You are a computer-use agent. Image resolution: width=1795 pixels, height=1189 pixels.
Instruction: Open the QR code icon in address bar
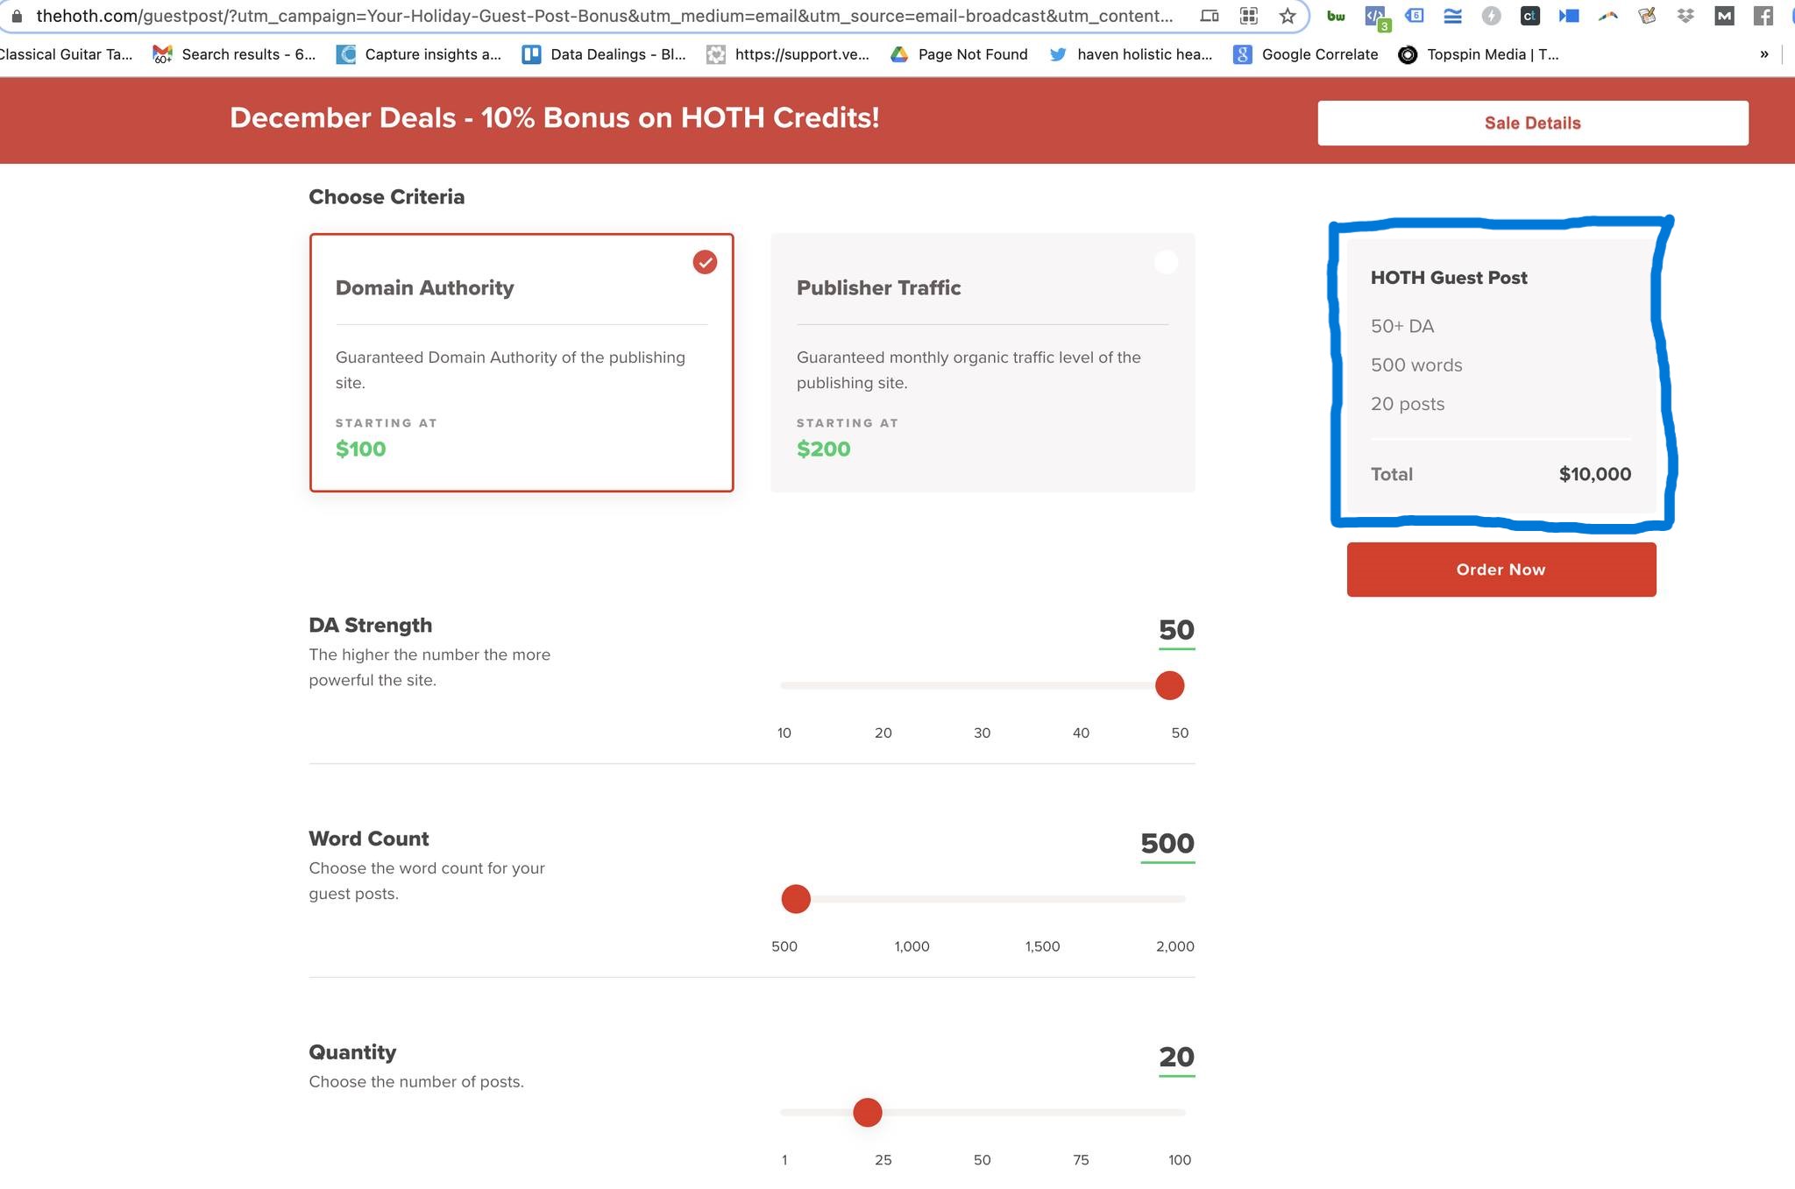[1248, 16]
